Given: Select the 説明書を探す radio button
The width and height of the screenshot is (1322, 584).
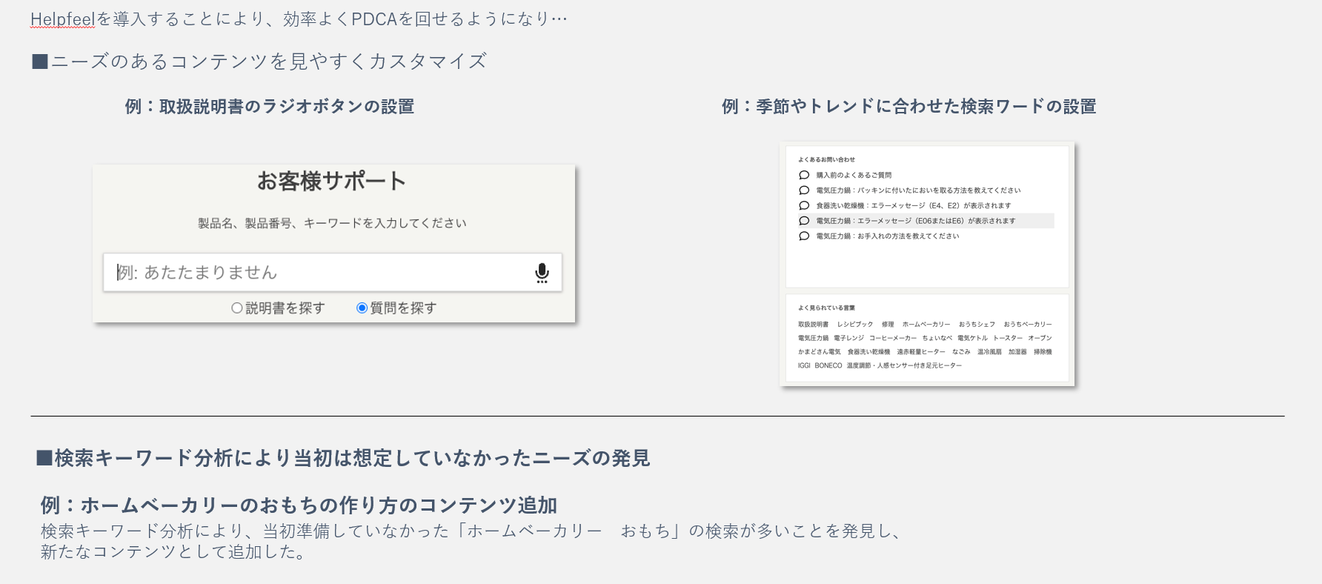Looking at the screenshot, I should (237, 308).
